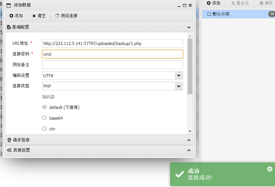This screenshot has width=275, height=187.
Task: Click 添加 in the right category panel
Action: (214, 3)
